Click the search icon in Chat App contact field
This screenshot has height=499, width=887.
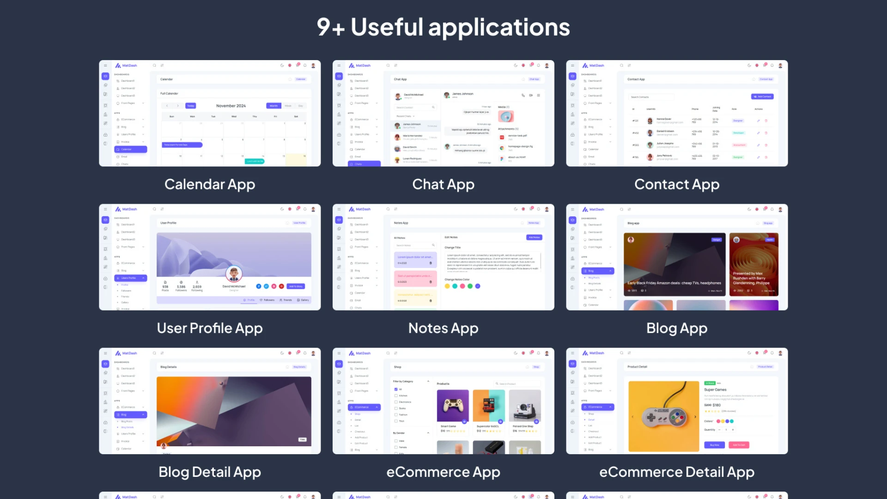[433, 107]
